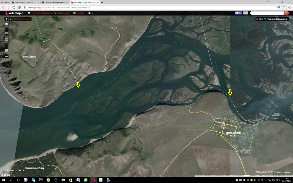Screen dimensions: 293x183
Task: Click the red search magnifier button
Action: coord(287,13)
